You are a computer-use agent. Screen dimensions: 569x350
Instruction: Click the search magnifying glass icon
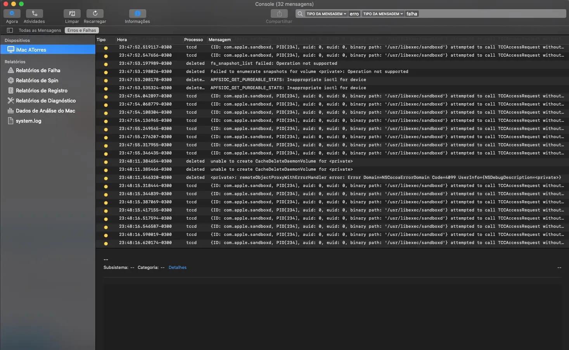pos(300,14)
